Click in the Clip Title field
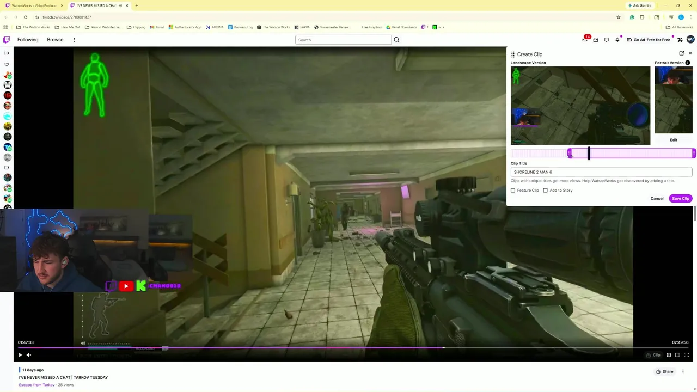Viewport: 697px width, 392px height. point(601,172)
